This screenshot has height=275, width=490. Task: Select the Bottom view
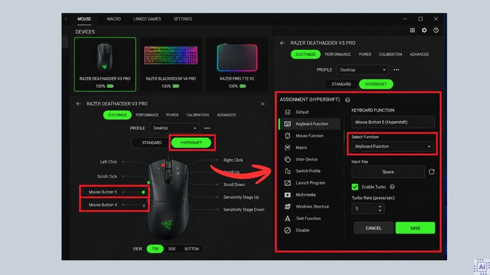tap(192, 249)
